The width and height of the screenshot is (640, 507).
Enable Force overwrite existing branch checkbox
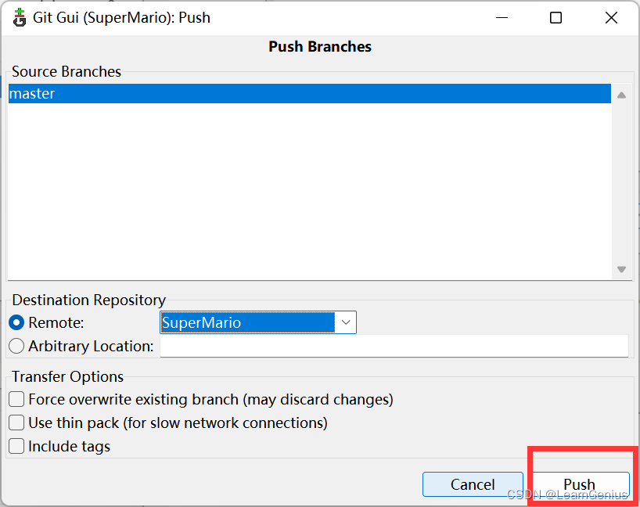click(16, 399)
